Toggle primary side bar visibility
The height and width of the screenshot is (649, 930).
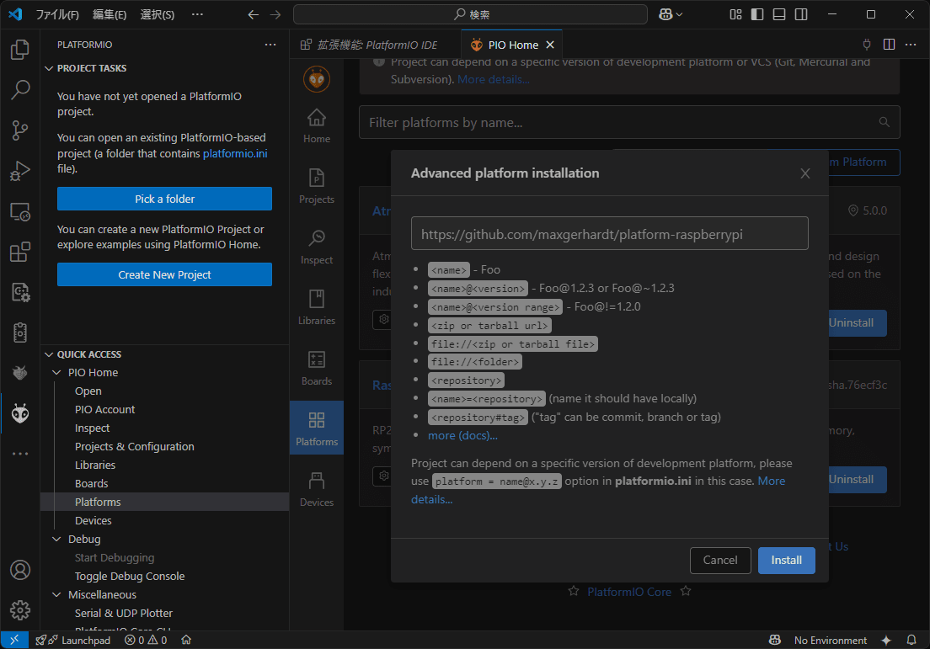tap(757, 14)
